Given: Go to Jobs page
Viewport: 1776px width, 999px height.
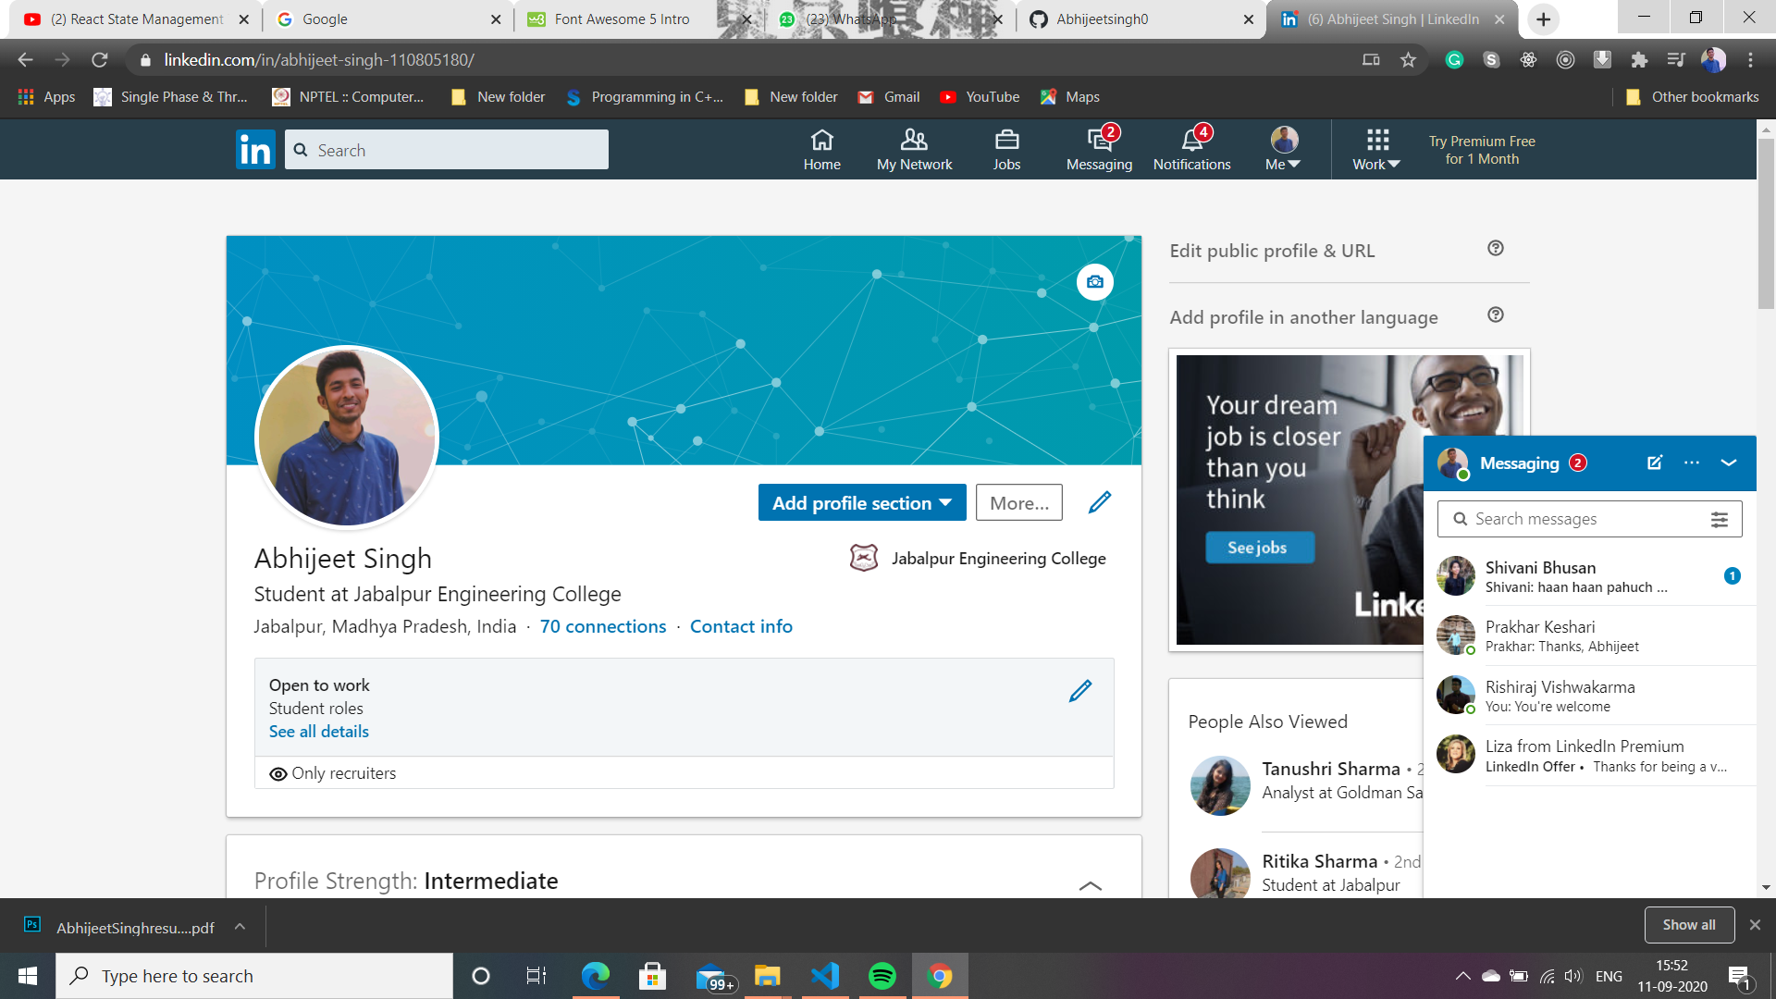Looking at the screenshot, I should (1006, 150).
